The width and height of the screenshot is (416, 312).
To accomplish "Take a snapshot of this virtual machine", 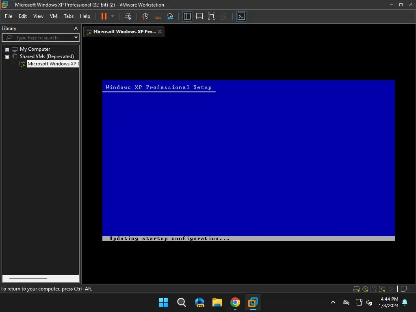I will pyautogui.click(x=145, y=16).
